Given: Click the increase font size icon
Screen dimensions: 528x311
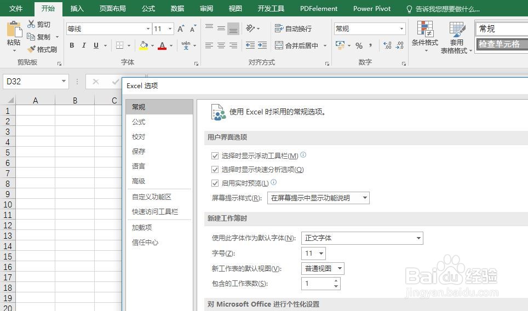Looking at the screenshot, I should click(x=181, y=28).
